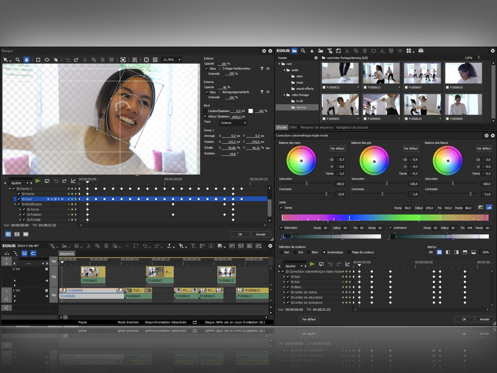Viewport: 497px width, 373px height.
Task: Choose the ellipse shape mask tool
Action: pyautogui.click(x=47, y=60)
